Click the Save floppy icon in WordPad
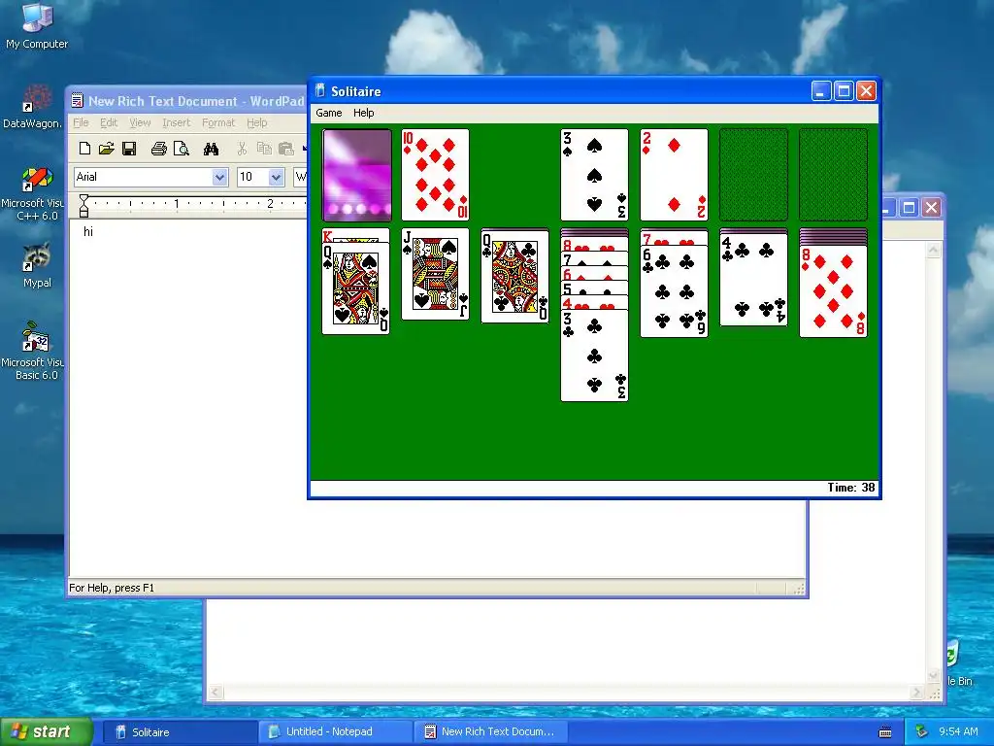994x746 pixels. pos(129,149)
